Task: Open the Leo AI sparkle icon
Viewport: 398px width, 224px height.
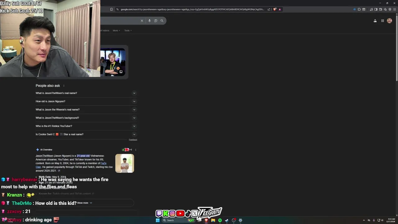Action: [x=385, y=9]
